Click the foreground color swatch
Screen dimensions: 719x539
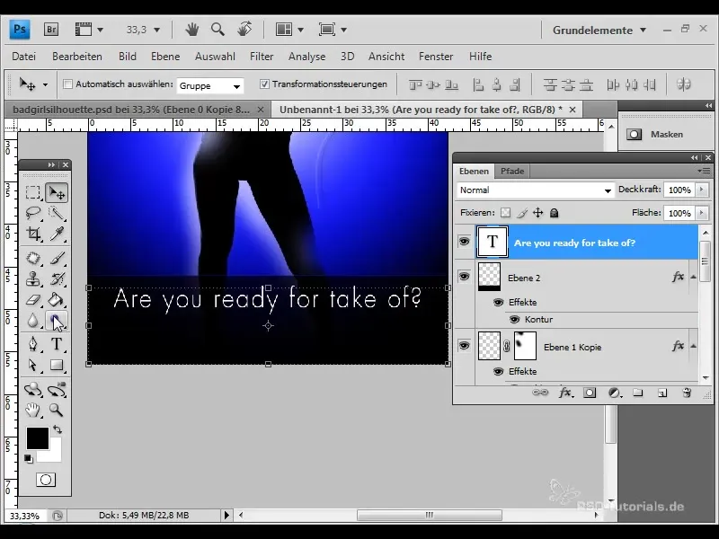(37, 438)
